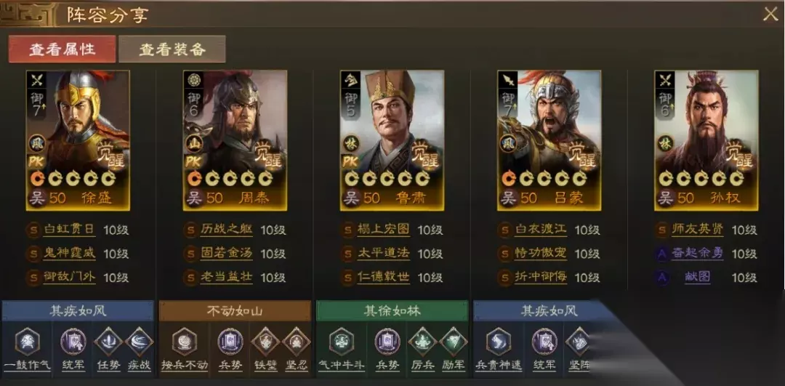The image size is (785, 386).
Task: Select the 铁壁 tactic icon
Action: click(x=265, y=342)
